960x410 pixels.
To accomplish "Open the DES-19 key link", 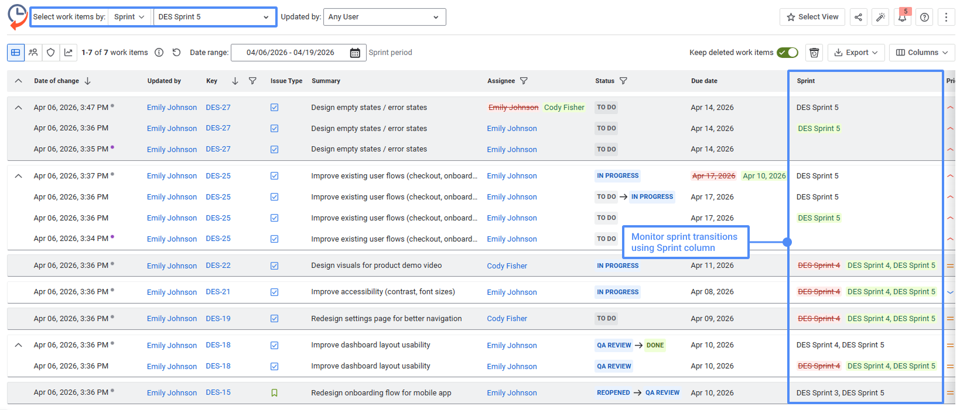I will pos(218,319).
